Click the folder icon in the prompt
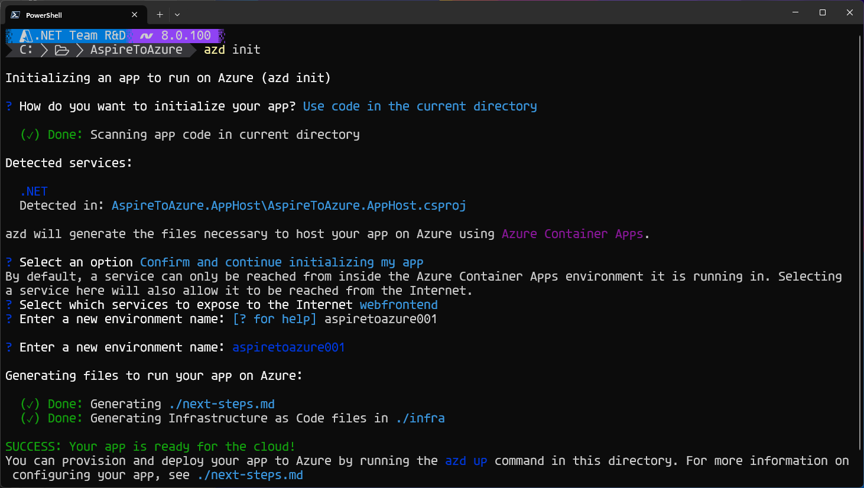Image resolution: width=864 pixels, height=488 pixels. tap(62, 50)
